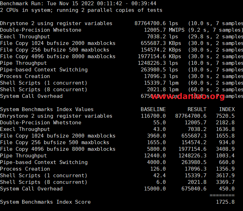Select context switching index 660.0
This screenshot has height=211, width=243.
coord(227,162)
